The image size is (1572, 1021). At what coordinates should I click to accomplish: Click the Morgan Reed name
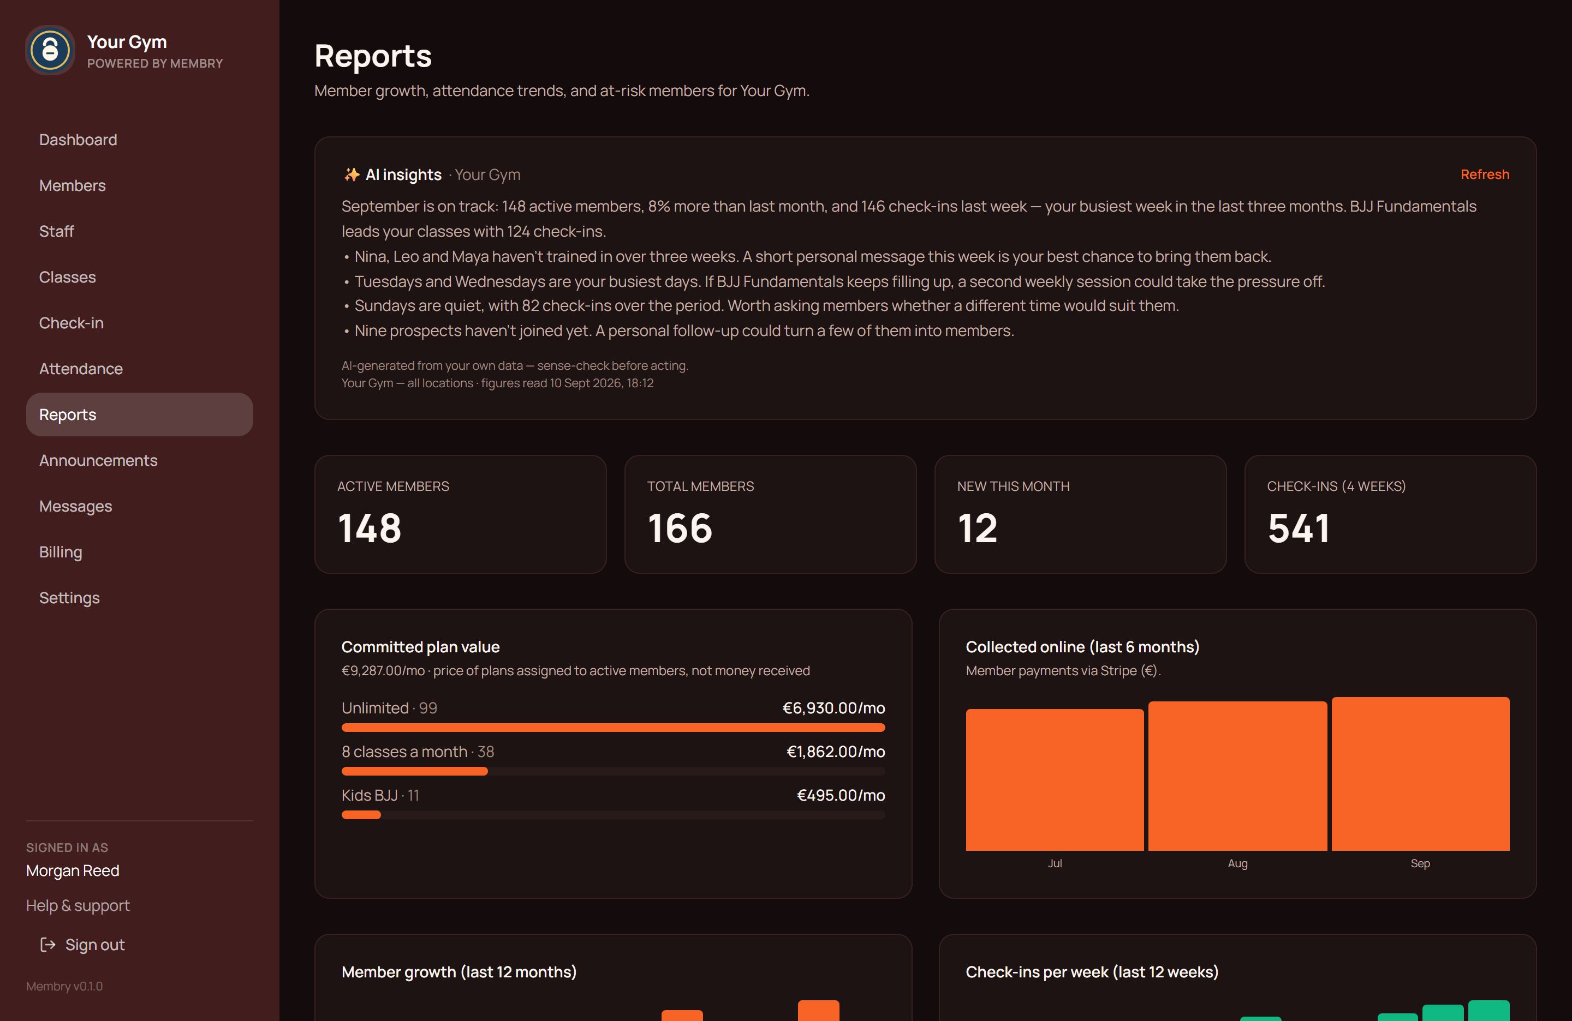[x=73, y=870]
